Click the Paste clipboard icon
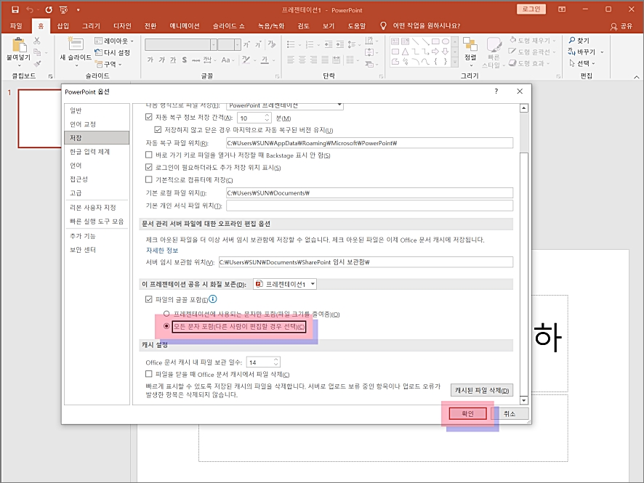Image resolution: width=644 pixels, height=483 pixels. point(18,45)
